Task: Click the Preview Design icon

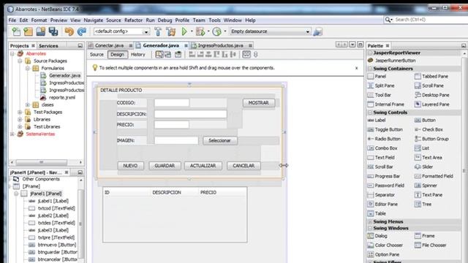Action: tap(178, 55)
